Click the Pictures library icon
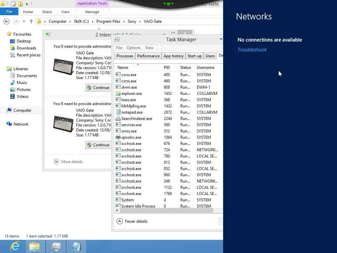The image size is (337, 253). click(x=13, y=90)
